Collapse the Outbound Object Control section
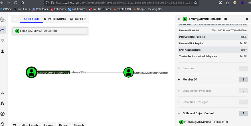 (x=179, y=113)
